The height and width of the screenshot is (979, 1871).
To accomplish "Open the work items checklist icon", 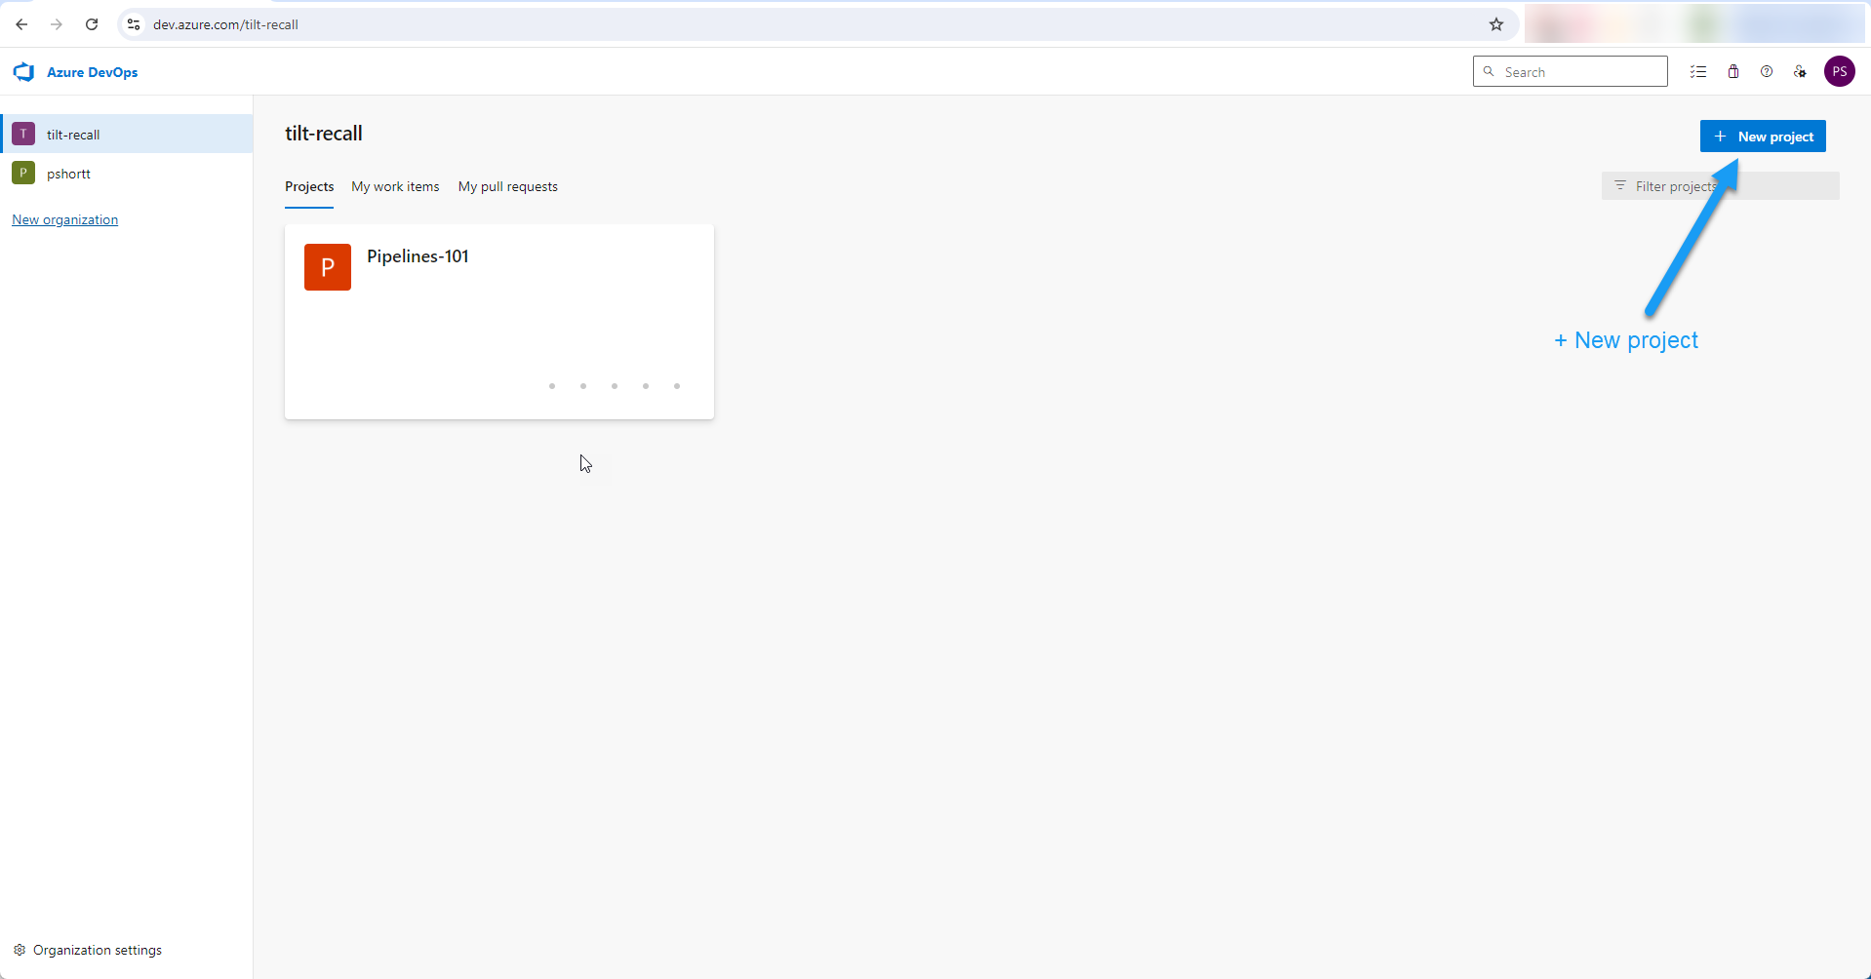I will (x=1698, y=72).
